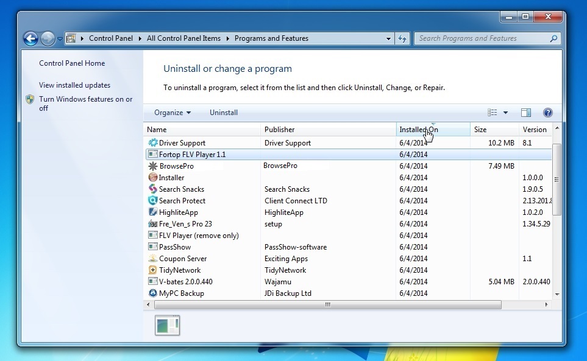Viewport: 587px width, 361px height.
Task: Open View installed updates
Action: (74, 85)
